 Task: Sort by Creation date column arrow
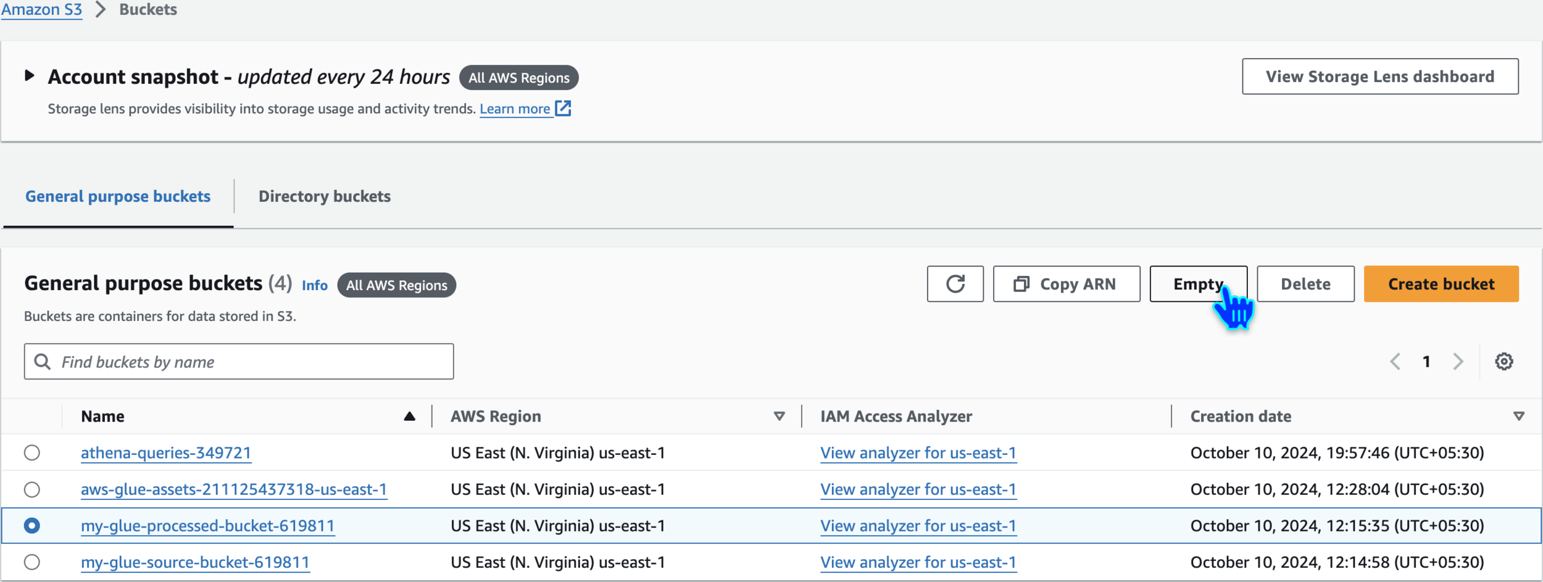(x=1519, y=417)
